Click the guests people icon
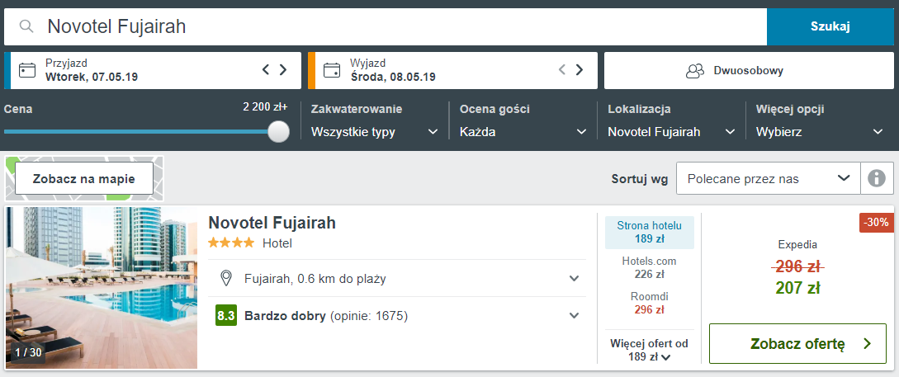This screenshot has height=377, width=899. pos(695,71)
